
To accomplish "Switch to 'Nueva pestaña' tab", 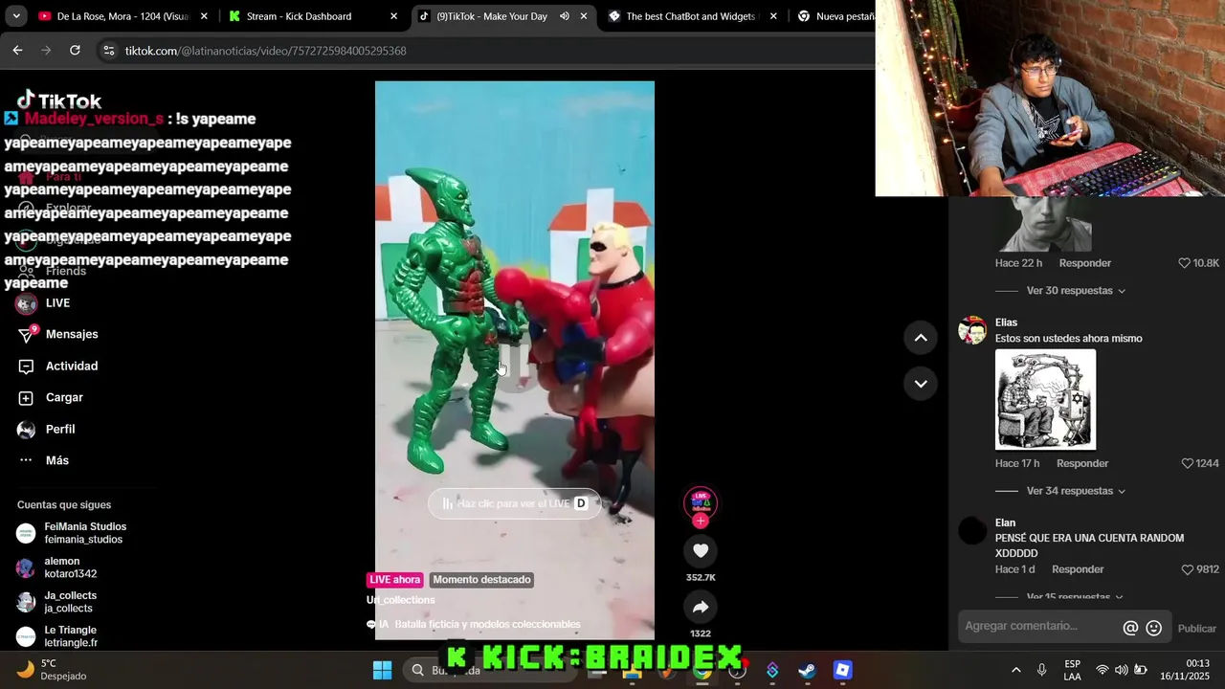I will (835, 16).
